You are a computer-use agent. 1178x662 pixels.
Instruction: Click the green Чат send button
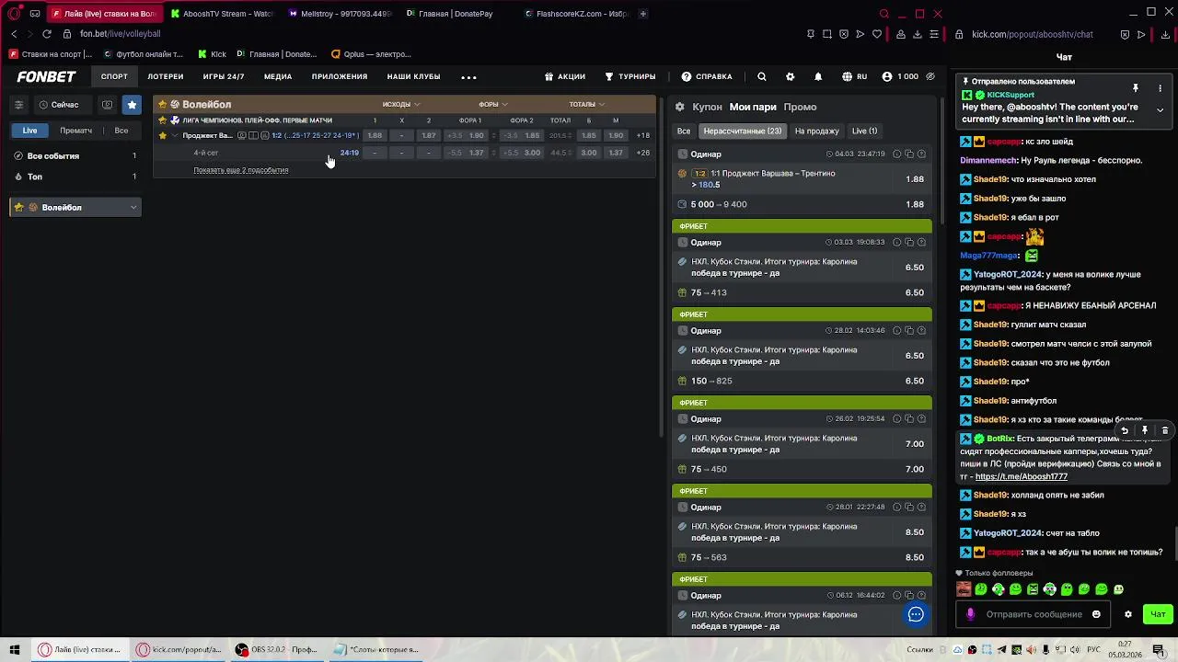tap(1158, 614)
